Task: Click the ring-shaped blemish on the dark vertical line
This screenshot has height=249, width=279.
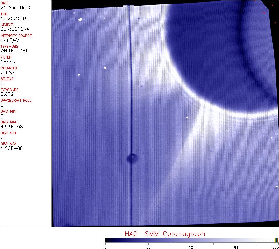Action: coord(131,157)
